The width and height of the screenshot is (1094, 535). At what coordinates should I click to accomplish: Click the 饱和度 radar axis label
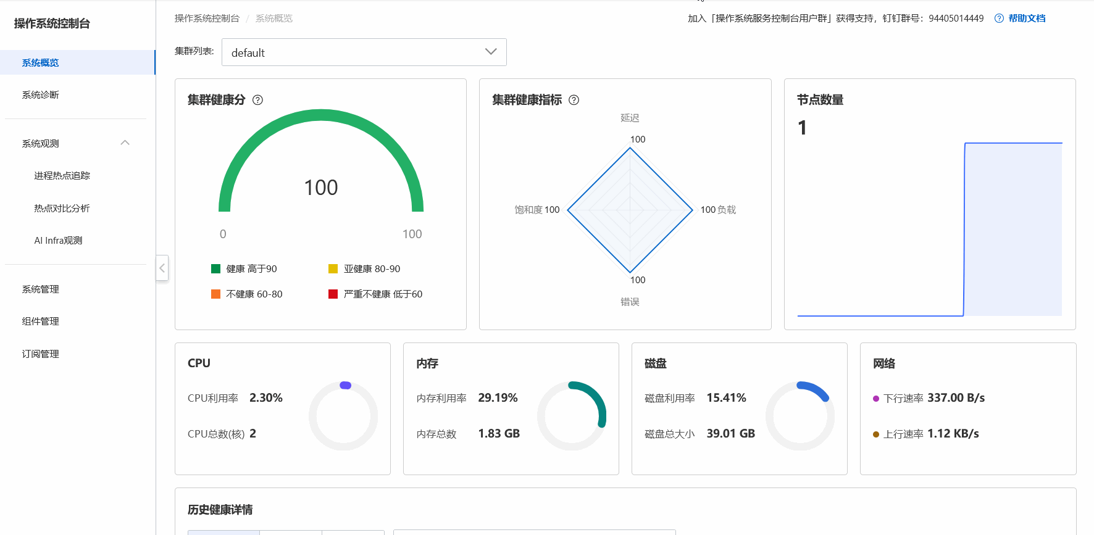528,210
